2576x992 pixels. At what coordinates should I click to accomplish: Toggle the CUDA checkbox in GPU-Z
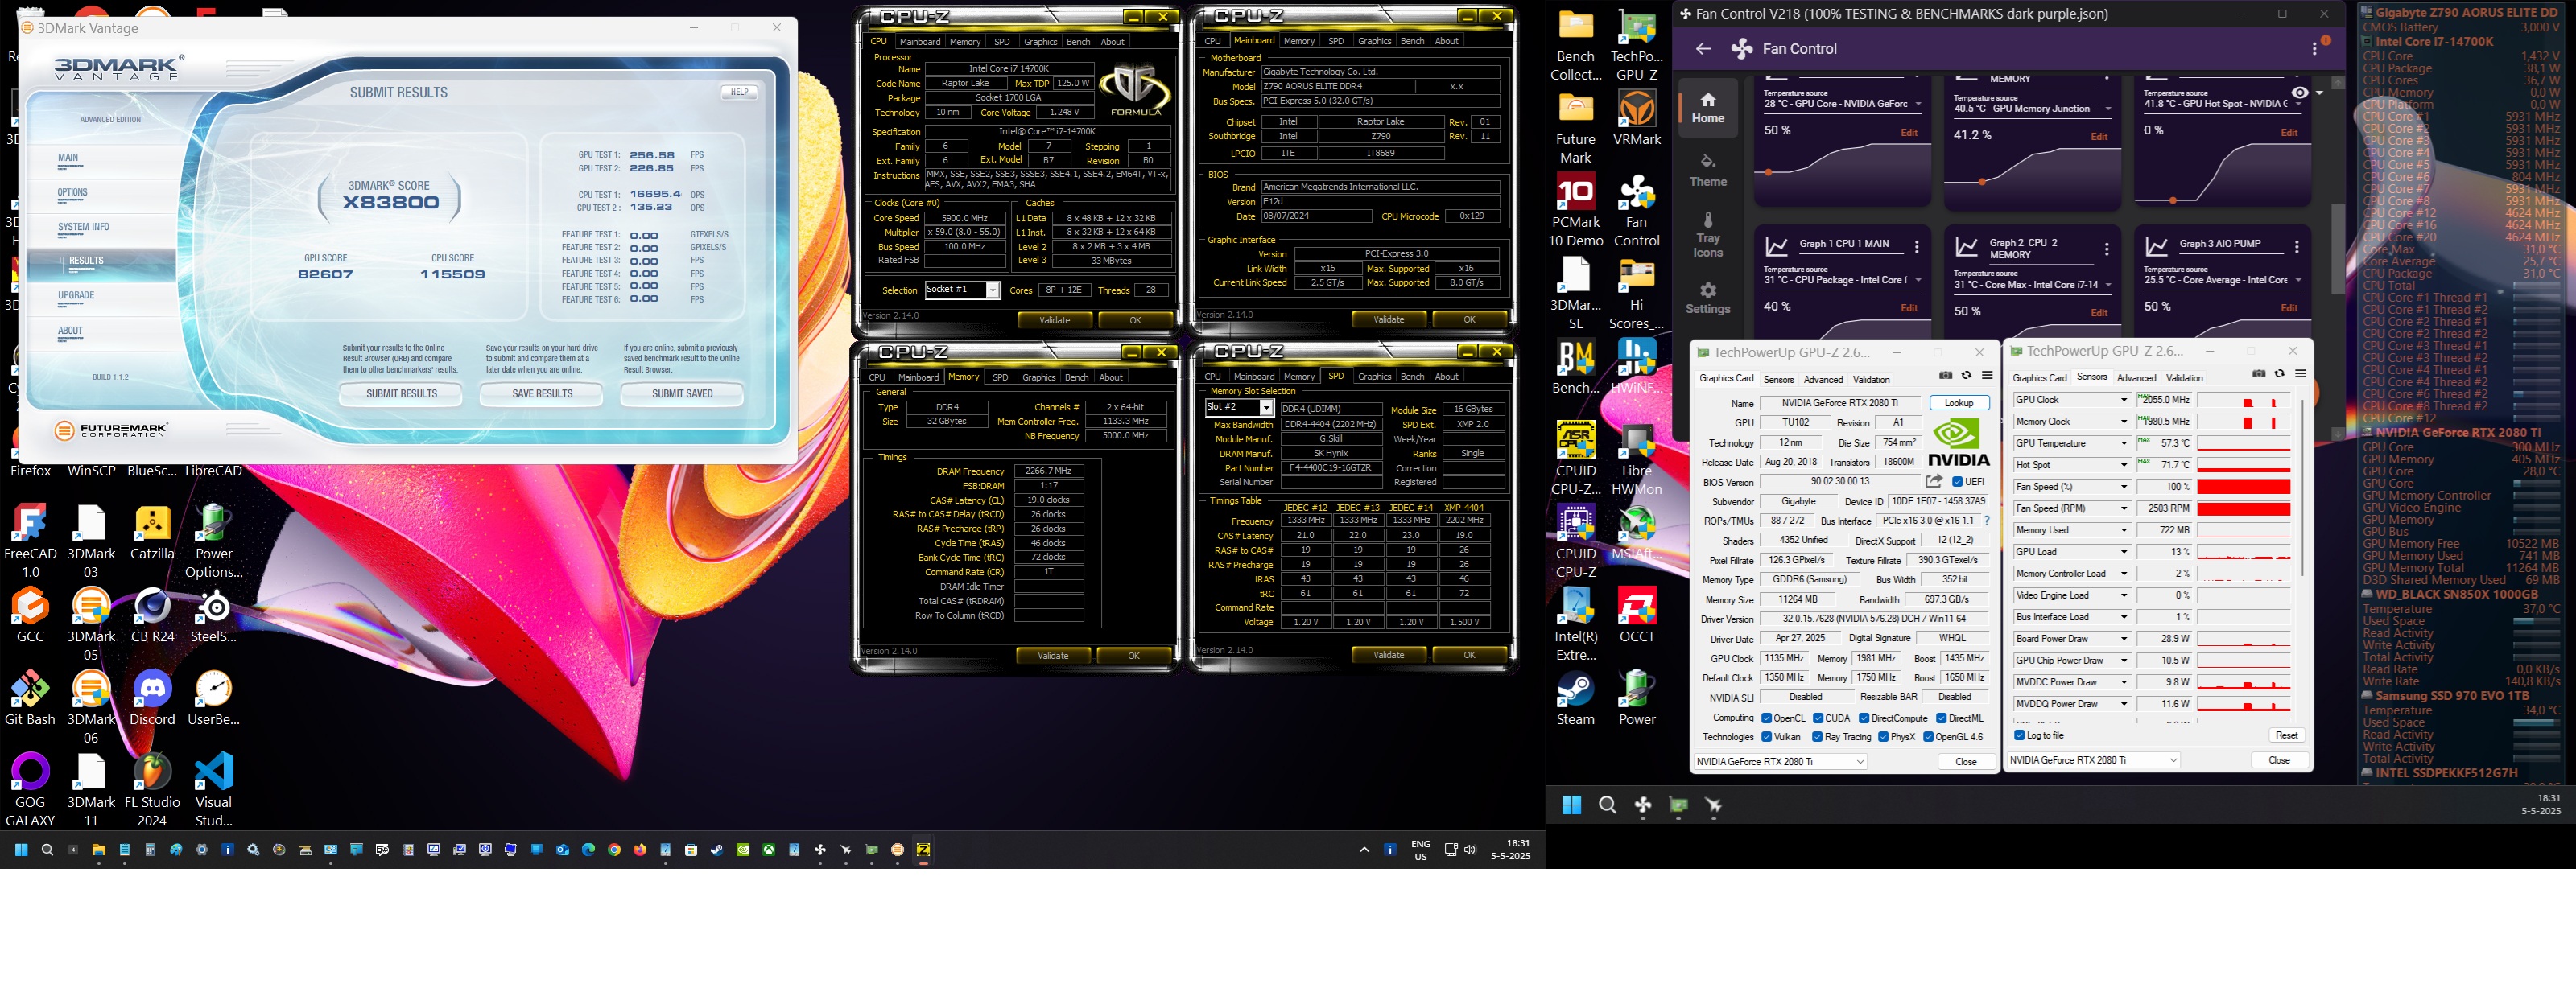(x=1818, y=718)
